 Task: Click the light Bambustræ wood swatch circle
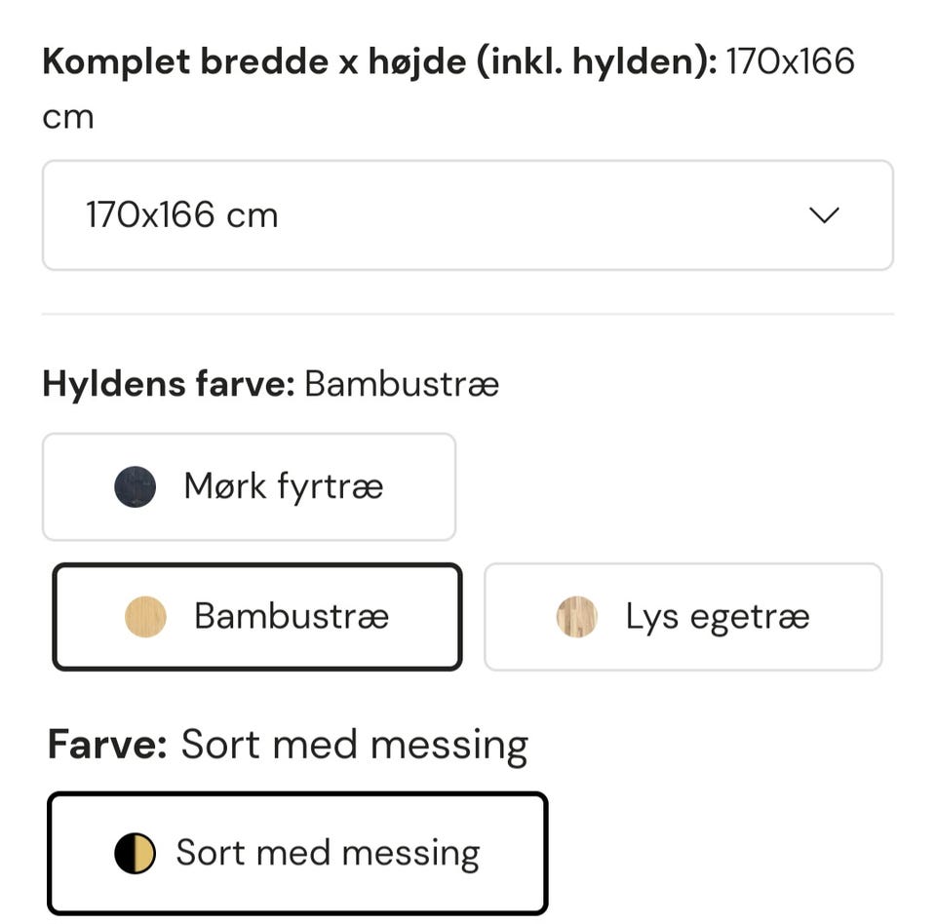(x=146, y=617)
